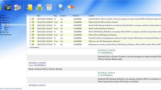
Task: Click "What's Android SMS to iPhone Transfer" list row
Action: click(x=103, y=22)
